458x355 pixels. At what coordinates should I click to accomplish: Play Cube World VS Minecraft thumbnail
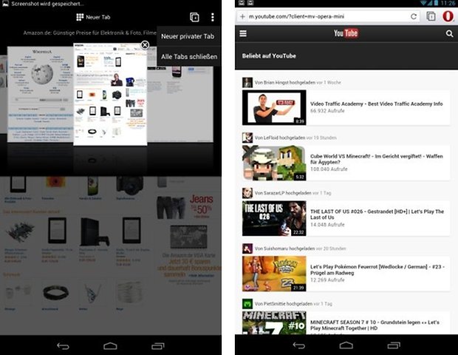(x=274, y=163)
